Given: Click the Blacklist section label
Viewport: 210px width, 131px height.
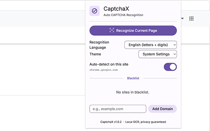Looking at the screenshot, I should click(133, 78).
